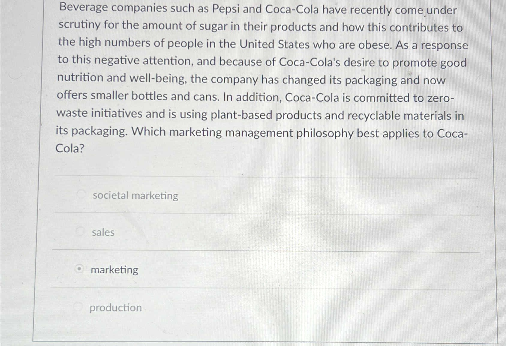Click the line ending with Cola?
Image resolution: width=506 pixels, height=346 pixels.
pyautogui.click(x=70, y=148)
